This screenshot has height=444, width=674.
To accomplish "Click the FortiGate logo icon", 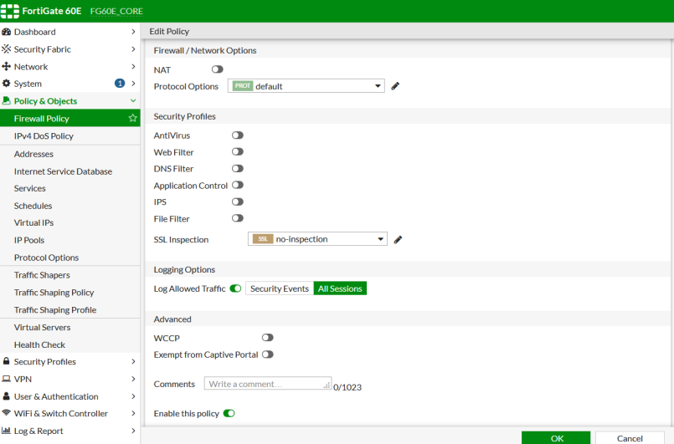I will 9,11.
